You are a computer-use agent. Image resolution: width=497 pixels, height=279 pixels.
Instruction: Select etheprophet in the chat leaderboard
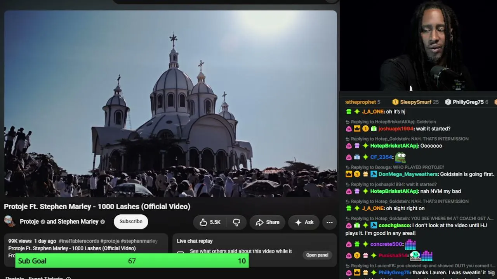[363, 102]
